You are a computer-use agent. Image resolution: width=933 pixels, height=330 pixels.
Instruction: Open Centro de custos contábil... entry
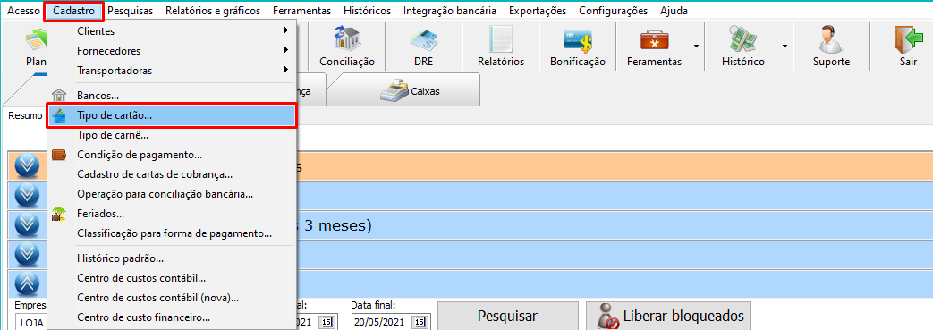172,277
